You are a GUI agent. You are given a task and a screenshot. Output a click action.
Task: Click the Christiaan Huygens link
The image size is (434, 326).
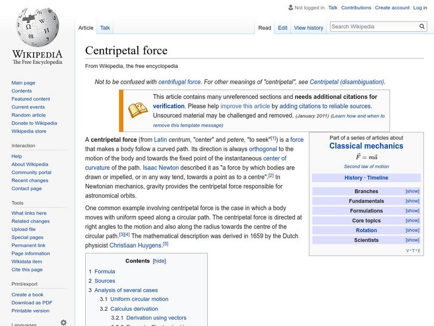pyautogui.click(x=135, y=246)
